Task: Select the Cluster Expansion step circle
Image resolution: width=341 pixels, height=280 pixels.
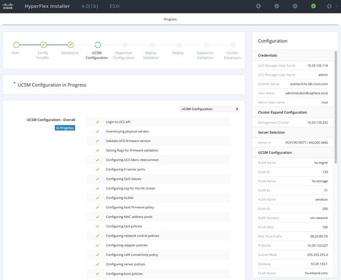Action: coord(233,45)
